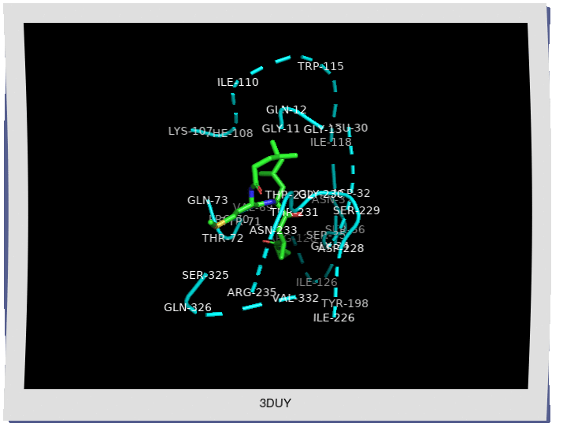Open the 3DUY structure thumbnail image
This screenshot has height=427, width=563.
tap(276, 206)
